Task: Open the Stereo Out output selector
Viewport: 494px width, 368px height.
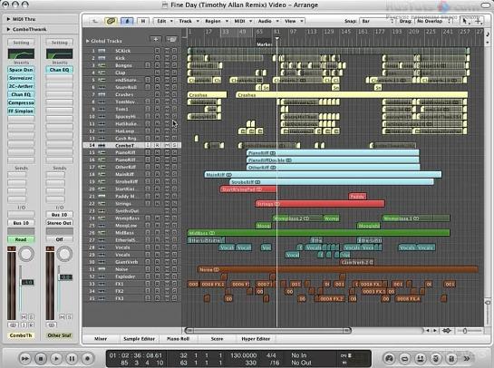Action: tap(59, 223)
